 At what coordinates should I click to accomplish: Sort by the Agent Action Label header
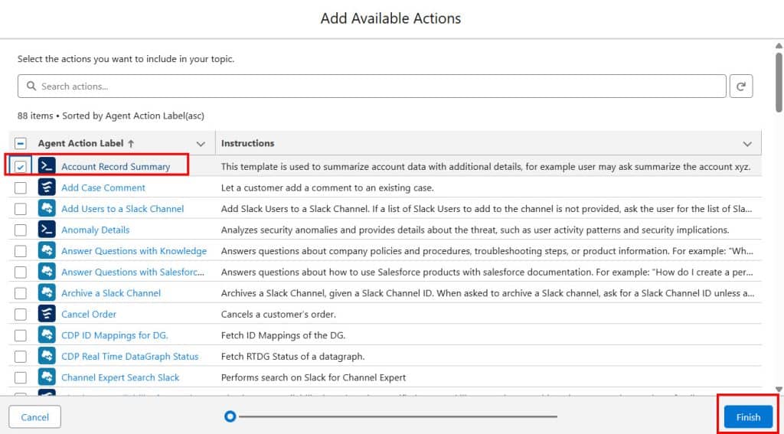(x=80, y=143)
